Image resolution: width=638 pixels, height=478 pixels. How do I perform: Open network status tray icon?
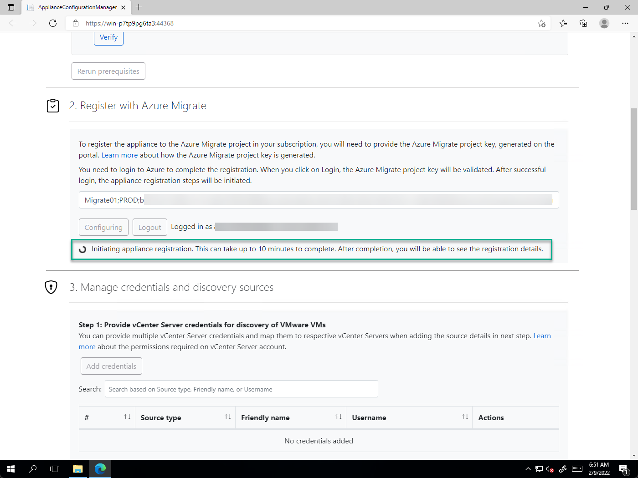(x=539, y=469)
